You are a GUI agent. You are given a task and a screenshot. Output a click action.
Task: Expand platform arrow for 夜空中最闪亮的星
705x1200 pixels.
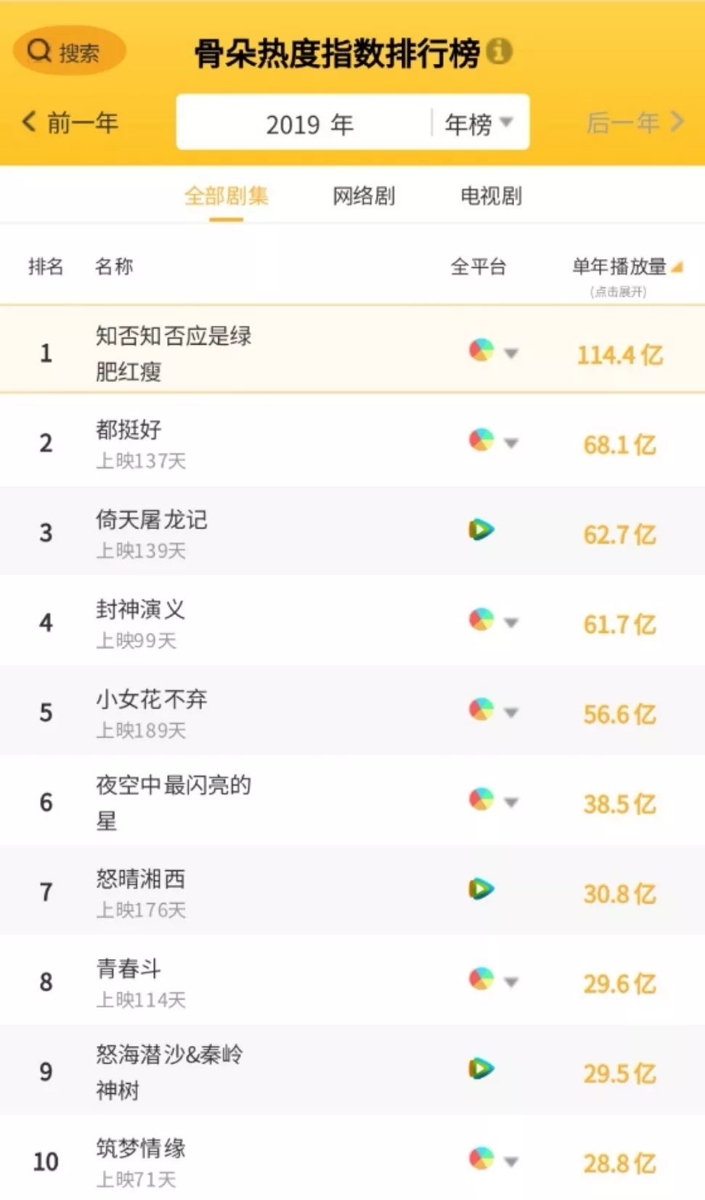511,802
